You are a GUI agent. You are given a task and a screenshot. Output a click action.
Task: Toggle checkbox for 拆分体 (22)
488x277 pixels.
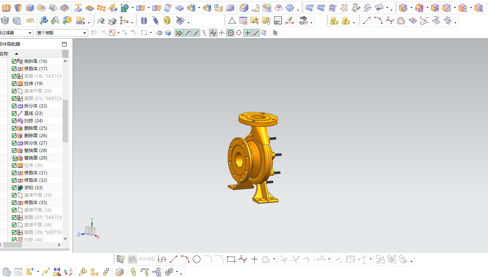14,106
